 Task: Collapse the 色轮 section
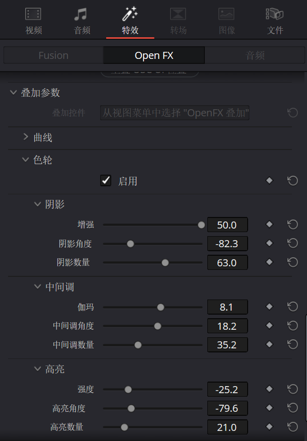25,160
